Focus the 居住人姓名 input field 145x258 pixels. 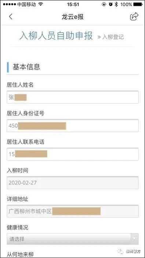coord(73,97)
